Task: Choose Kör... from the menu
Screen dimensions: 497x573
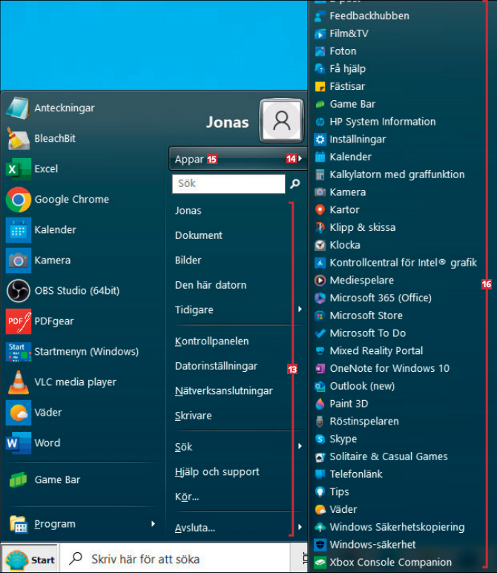Action: 187,497
